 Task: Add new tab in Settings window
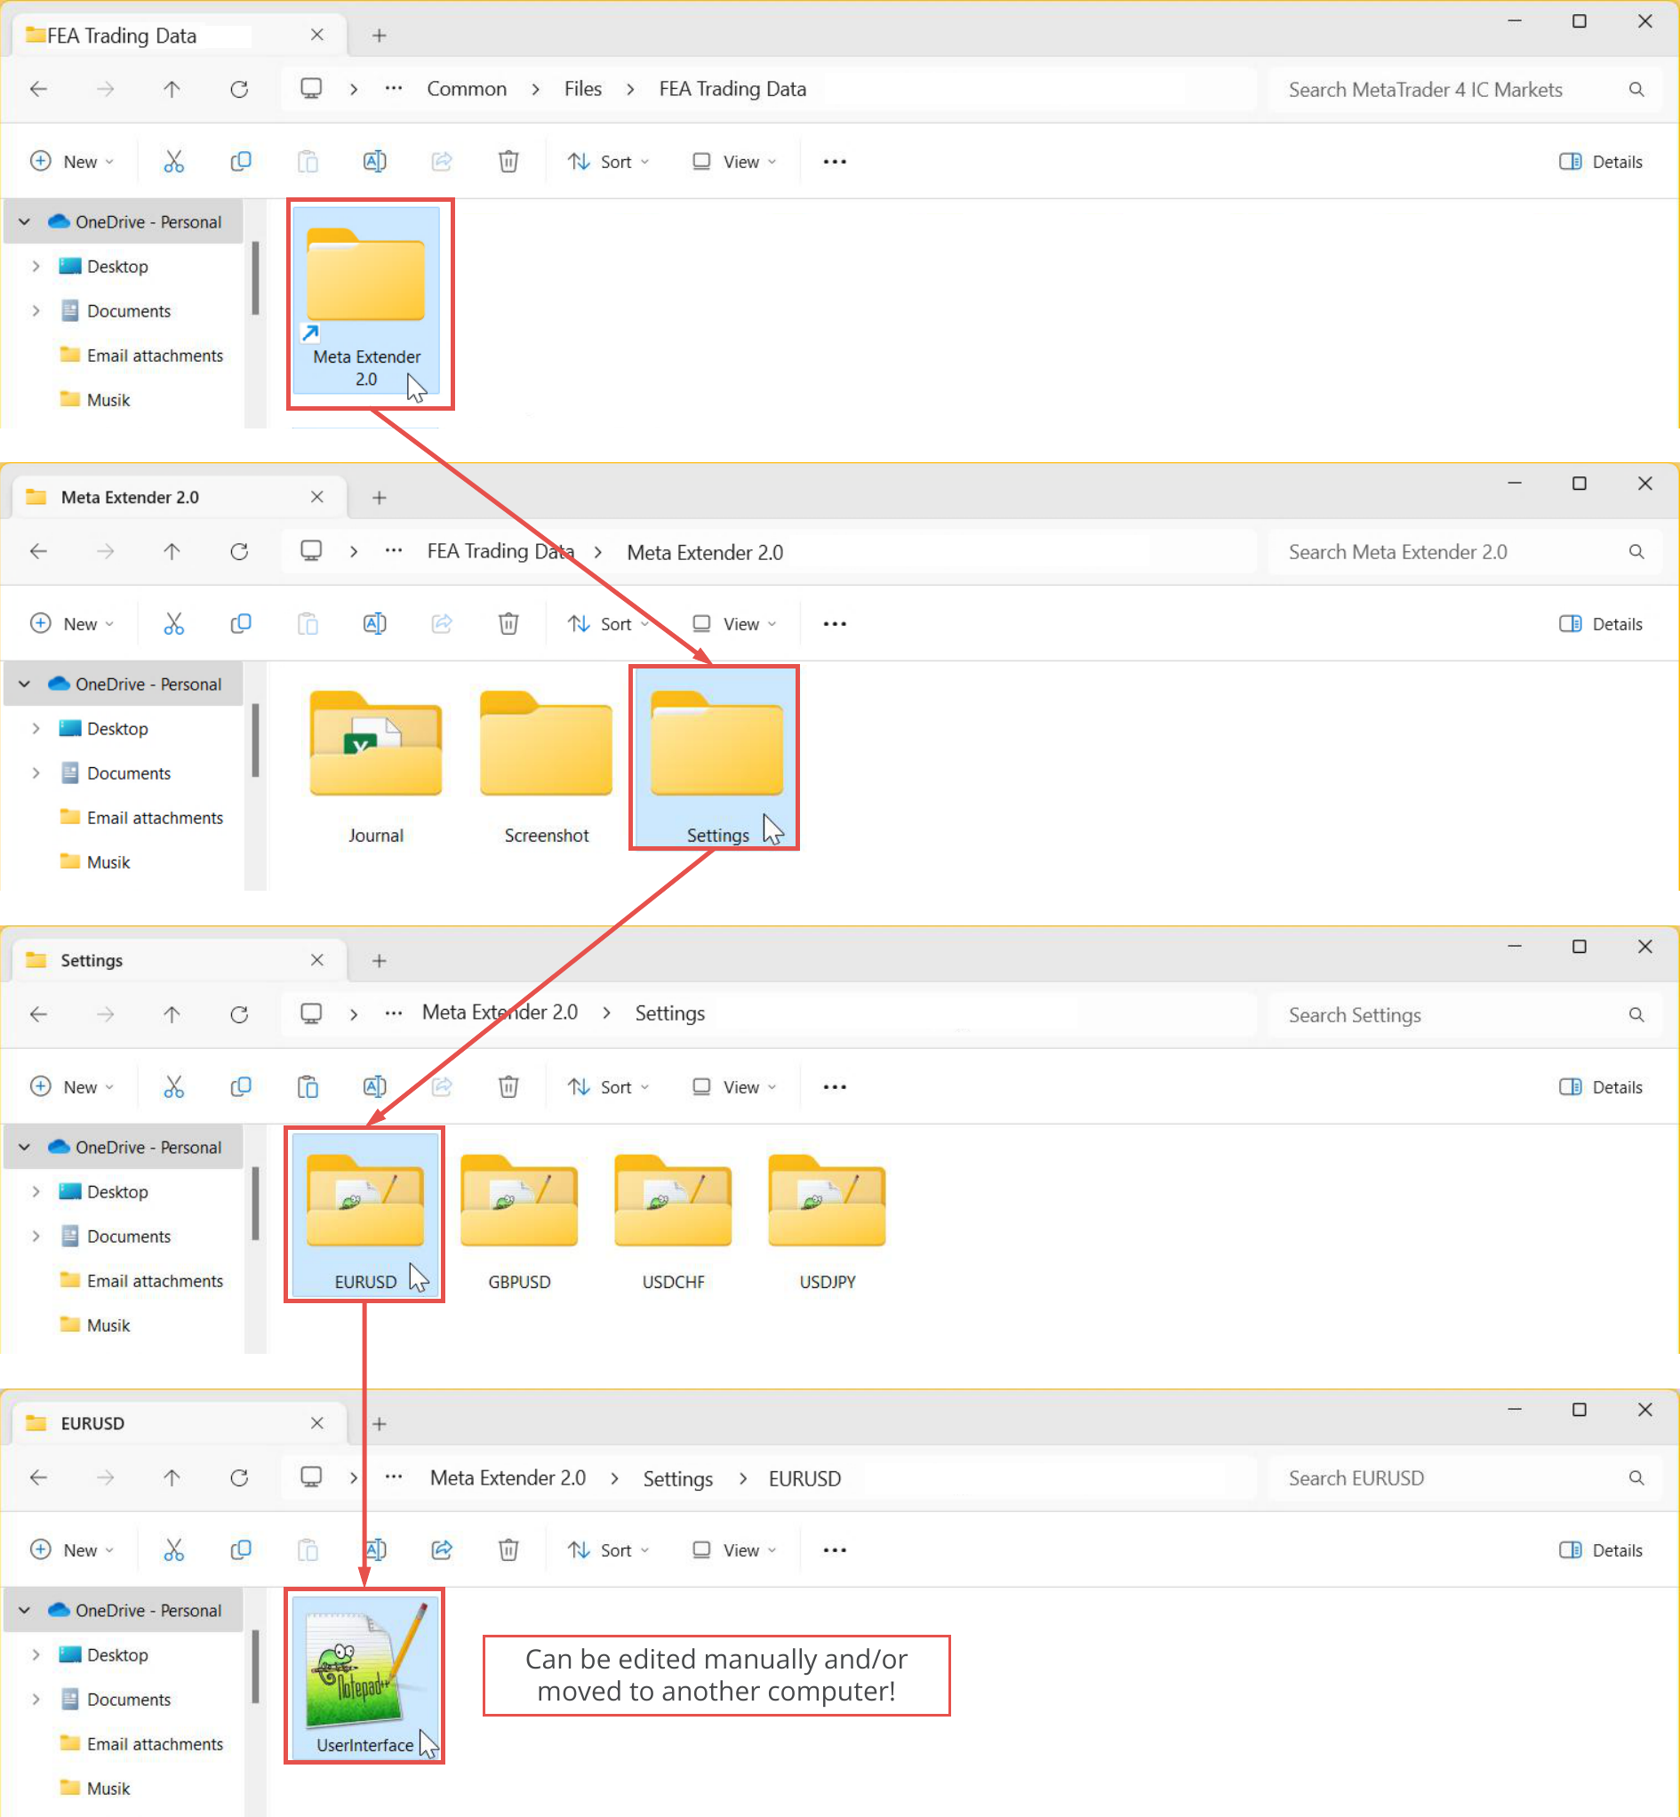(x=379, y=961)
